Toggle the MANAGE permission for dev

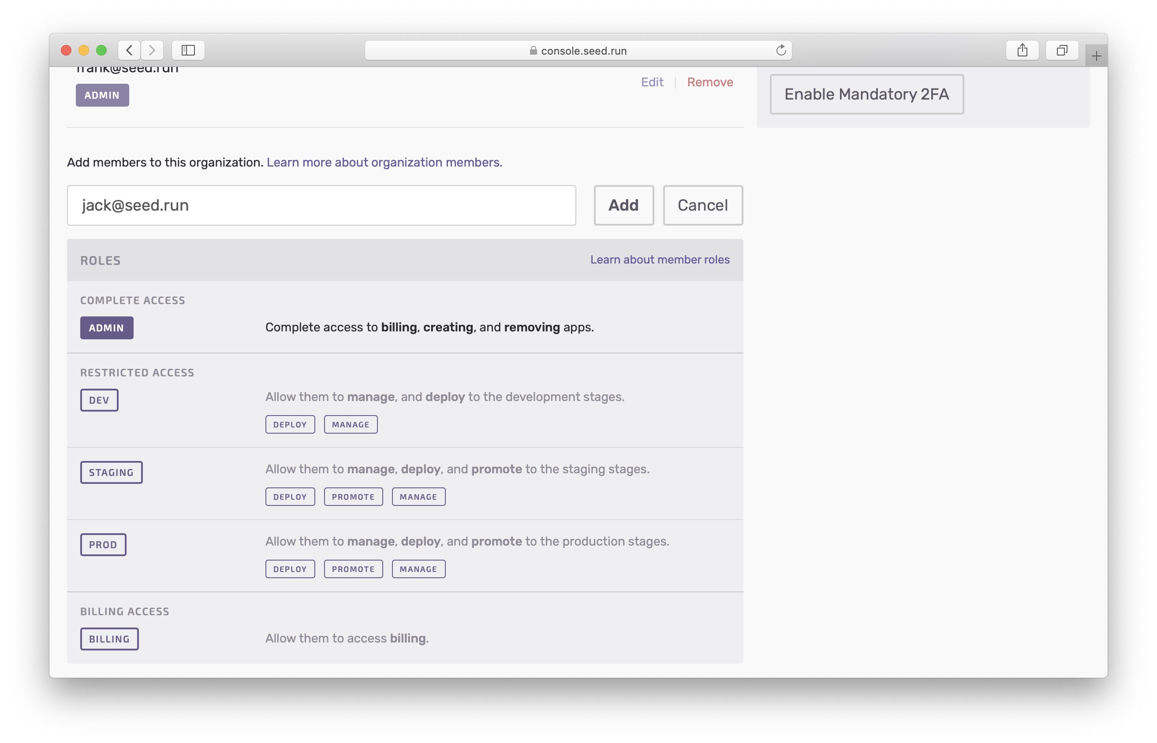pyautogui.click(x=351, y=424)
